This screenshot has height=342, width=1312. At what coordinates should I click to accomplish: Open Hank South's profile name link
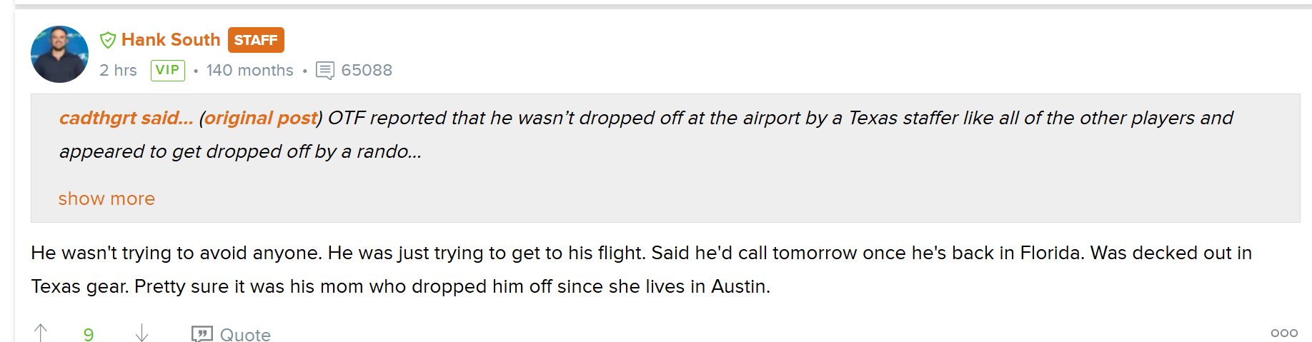click(171, 40)
